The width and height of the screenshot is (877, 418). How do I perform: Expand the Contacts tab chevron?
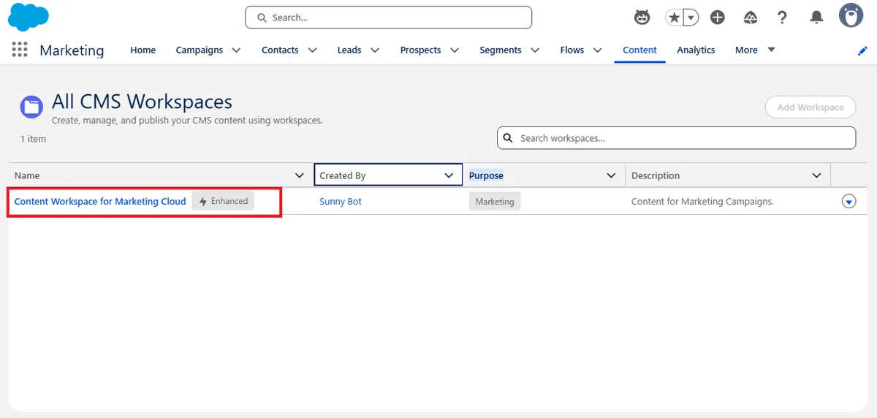click(312, 50)
